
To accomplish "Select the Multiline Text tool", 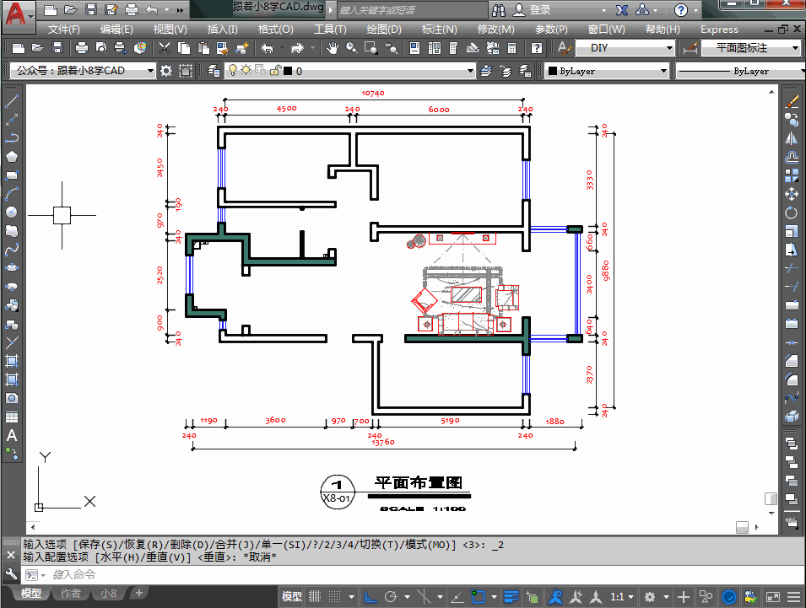I will [x=11, y=435].
